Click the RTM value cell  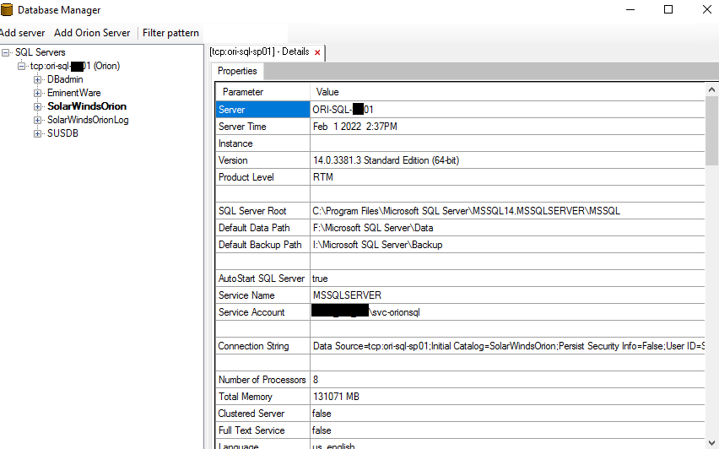(x=507, y=177)
